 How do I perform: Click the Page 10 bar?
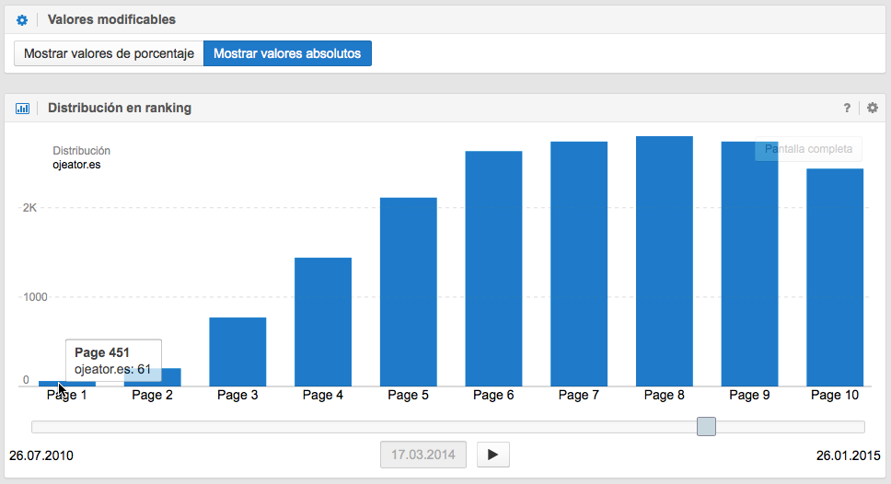835,277
